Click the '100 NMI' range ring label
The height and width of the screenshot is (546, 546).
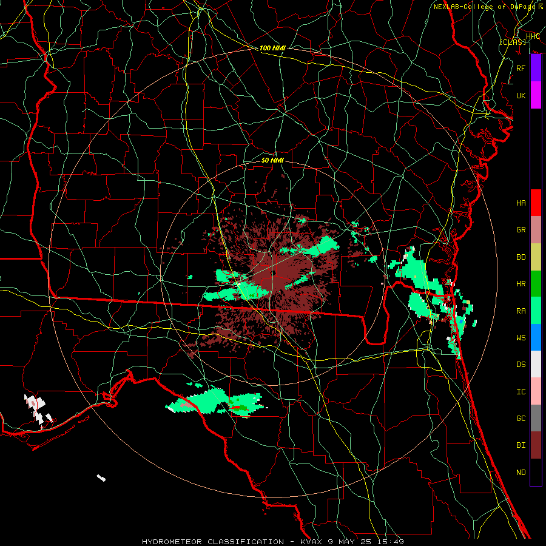(272, 48)
